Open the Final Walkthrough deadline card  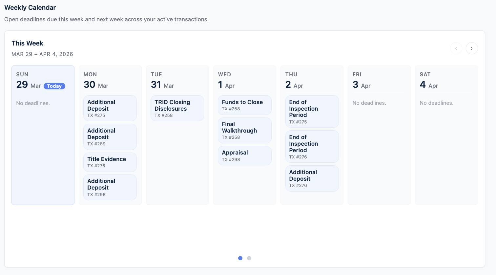[244, 130]
